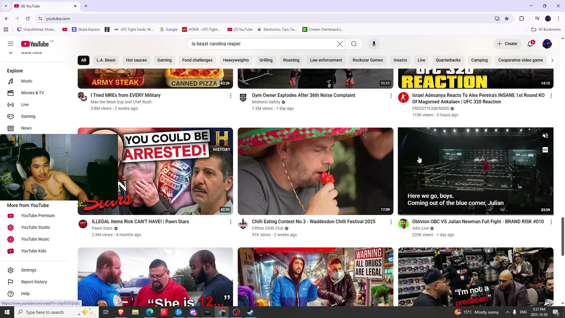Open the Windows Start button
Viewport: 565px width, 318px height.
click(x=7, y=312)
